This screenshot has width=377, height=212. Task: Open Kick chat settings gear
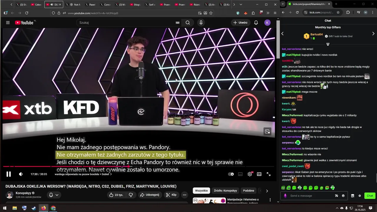pyautogui.click(x=360, y=196)
